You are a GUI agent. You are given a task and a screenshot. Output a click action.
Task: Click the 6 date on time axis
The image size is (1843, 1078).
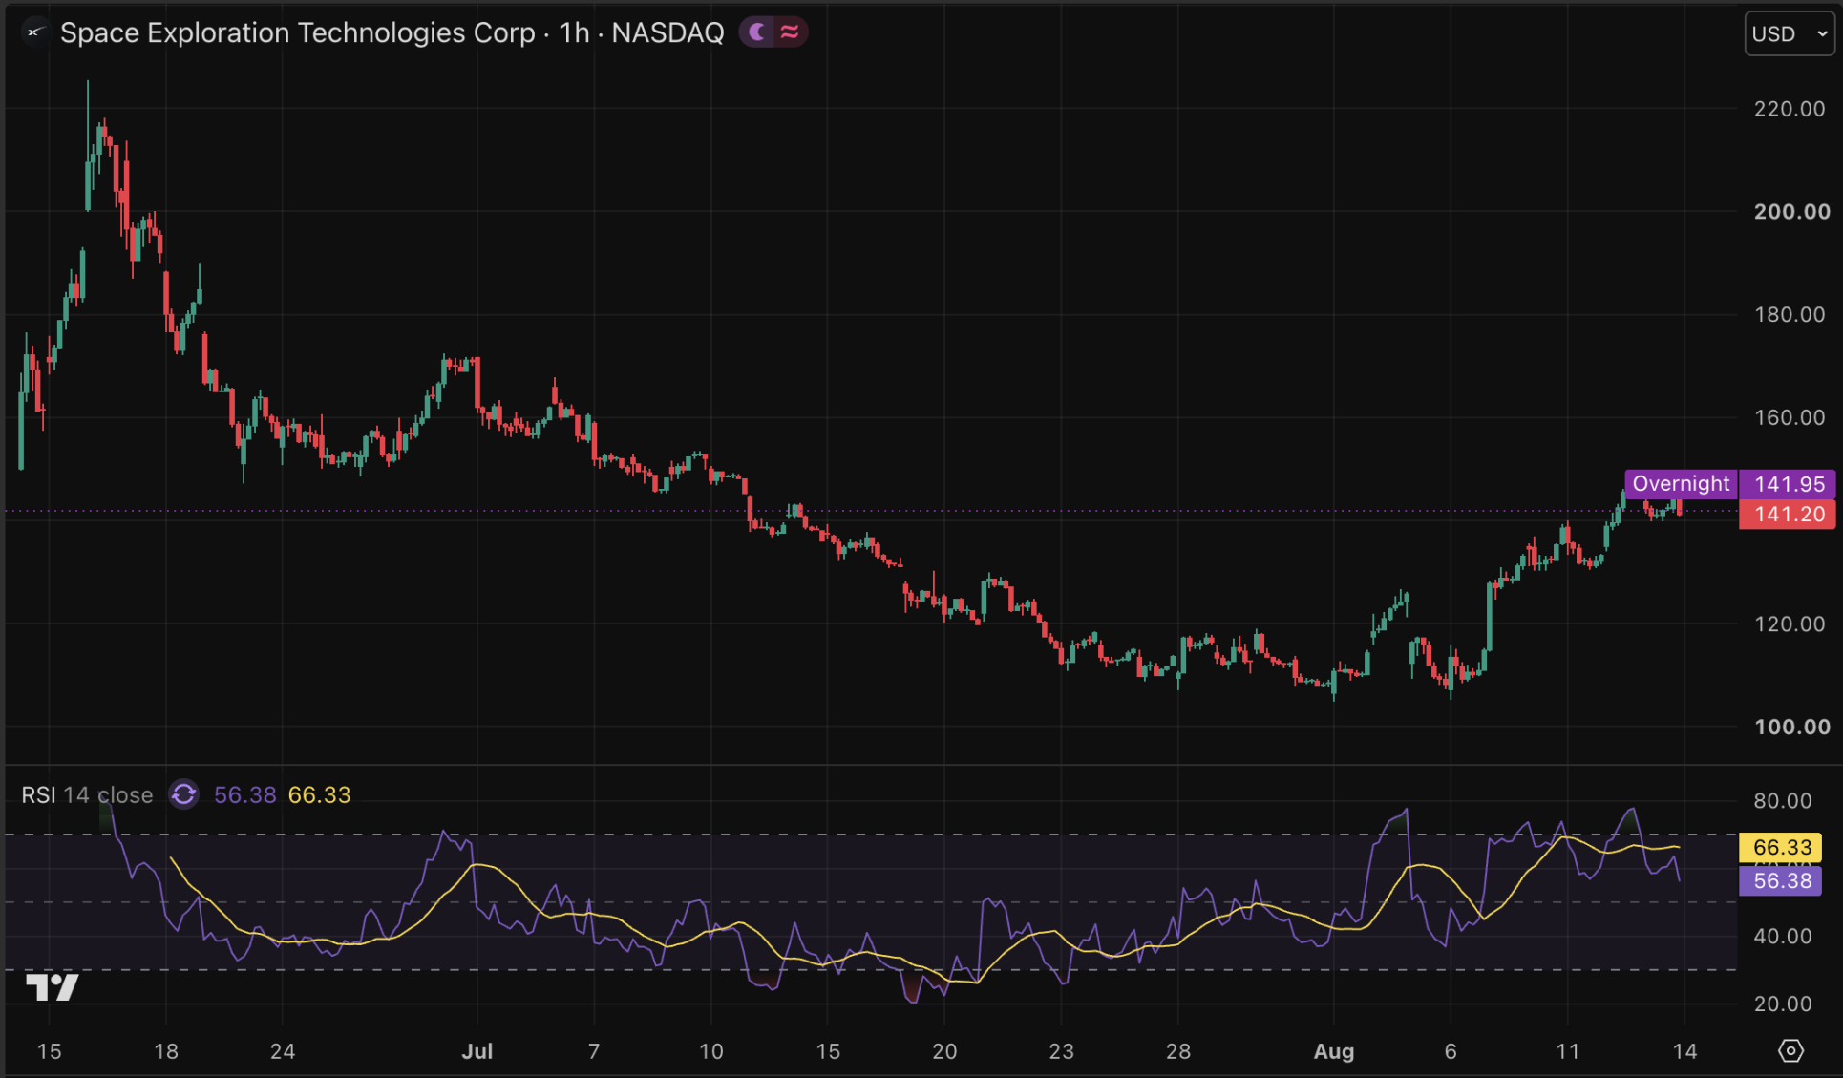(1451, 1051)
